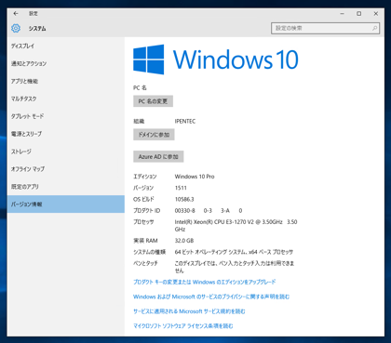
Task: Click the IPENTEC organization value
Action: [x=185, y=121]
